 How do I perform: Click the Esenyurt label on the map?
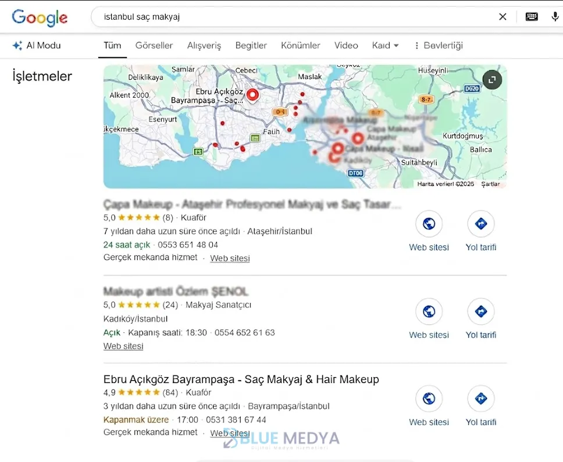[163, 120]
